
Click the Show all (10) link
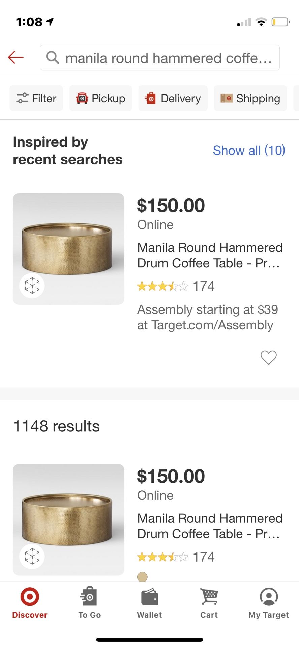click(249, 150)
